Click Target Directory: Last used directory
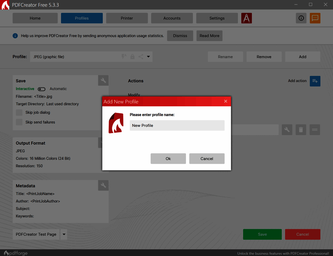 [x=47, y=104]
